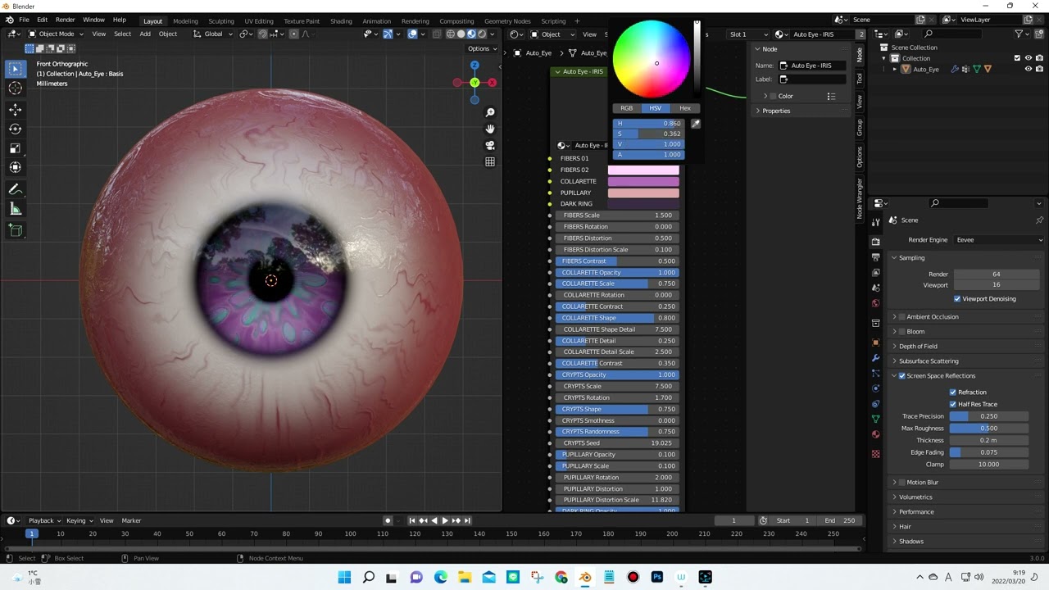This screenshot has width=1049, height=590.
Task: Select the Annotate tool
Action: click(x=16, y=189)
